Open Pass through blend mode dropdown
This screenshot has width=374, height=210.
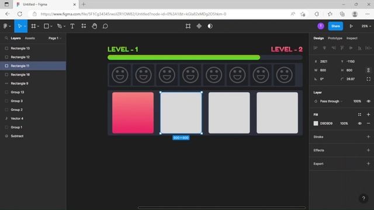pos(331,101)
